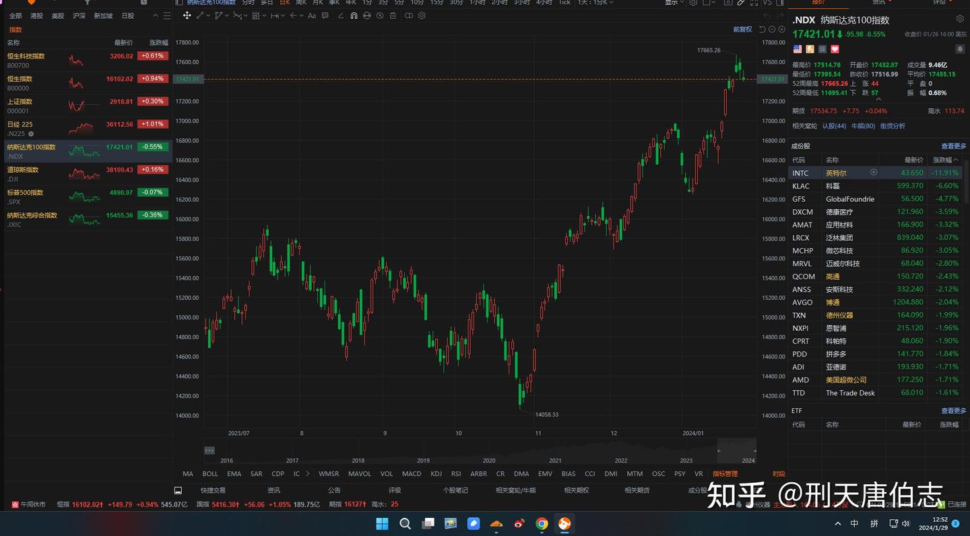The height and width of the screenshot is (536, 970).
Task: Open 指标管理 indicator management
Action: click(x=725, y=473)
